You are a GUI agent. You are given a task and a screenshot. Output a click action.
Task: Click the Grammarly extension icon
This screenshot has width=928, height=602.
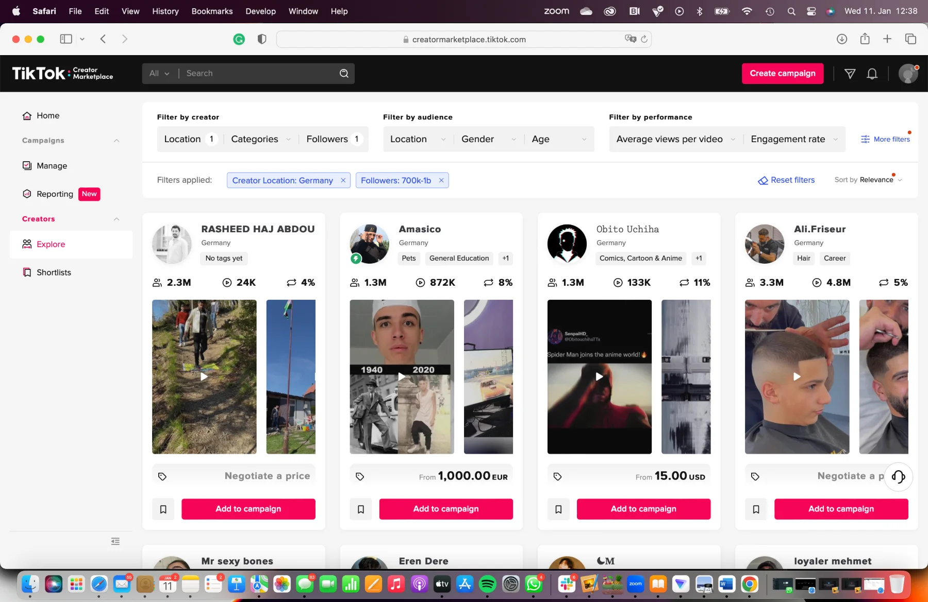coord(239,39)
